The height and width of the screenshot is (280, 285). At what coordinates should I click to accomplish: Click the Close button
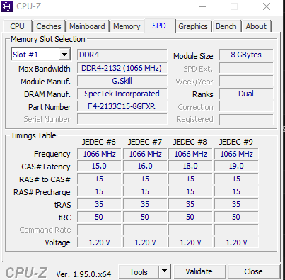click(x=253, y=271)
